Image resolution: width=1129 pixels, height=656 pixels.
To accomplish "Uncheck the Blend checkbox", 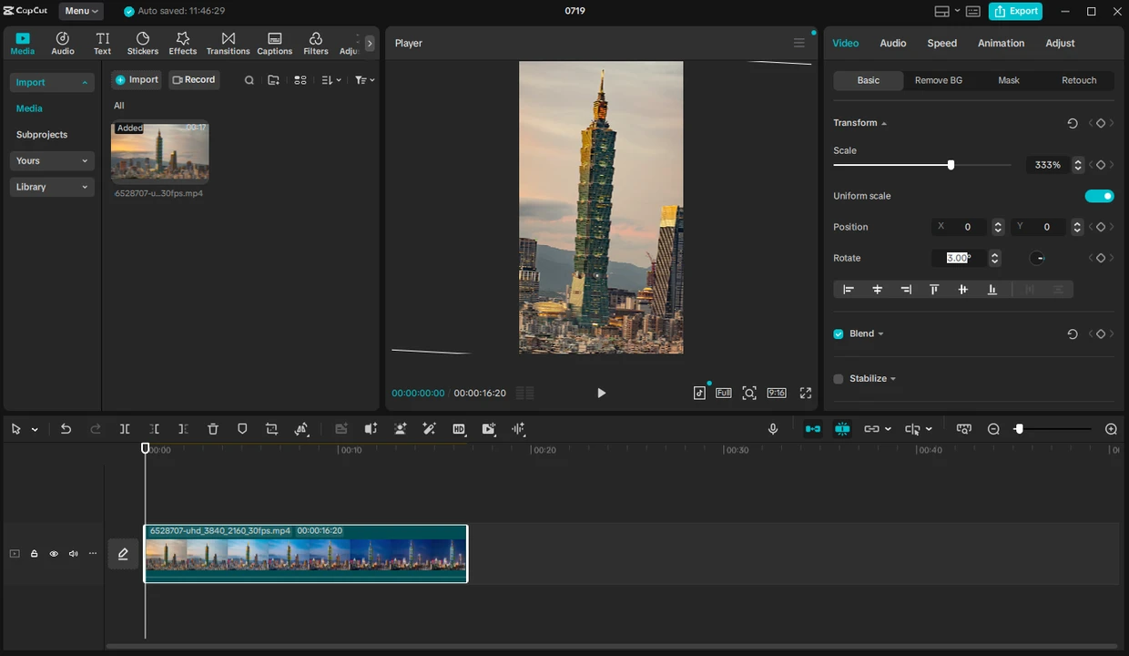I will click(839, 333).
